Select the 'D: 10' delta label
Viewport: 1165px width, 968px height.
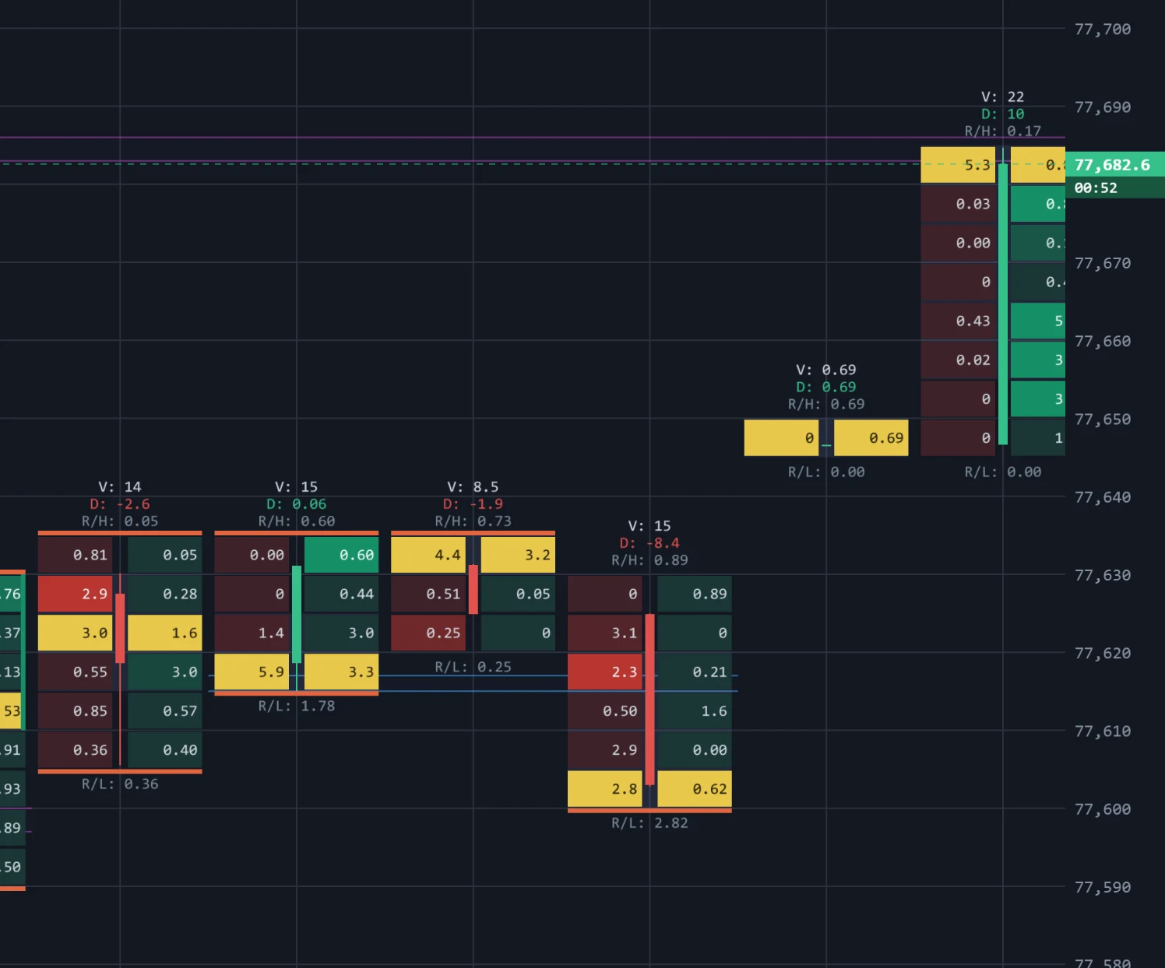[x=1002, y=114]
